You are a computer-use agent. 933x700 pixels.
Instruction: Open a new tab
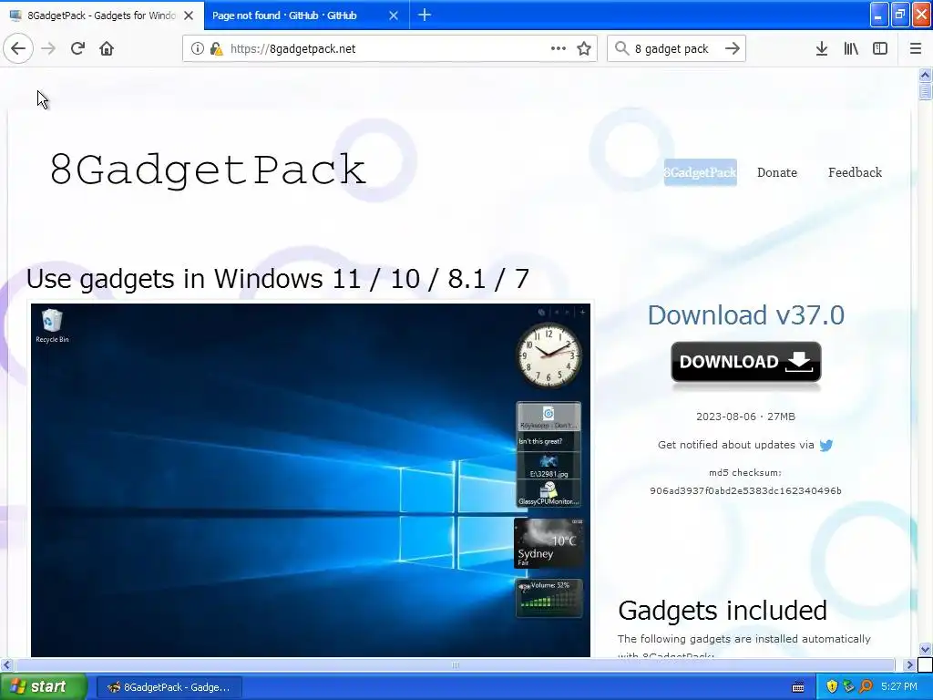[x=425, y=15]
